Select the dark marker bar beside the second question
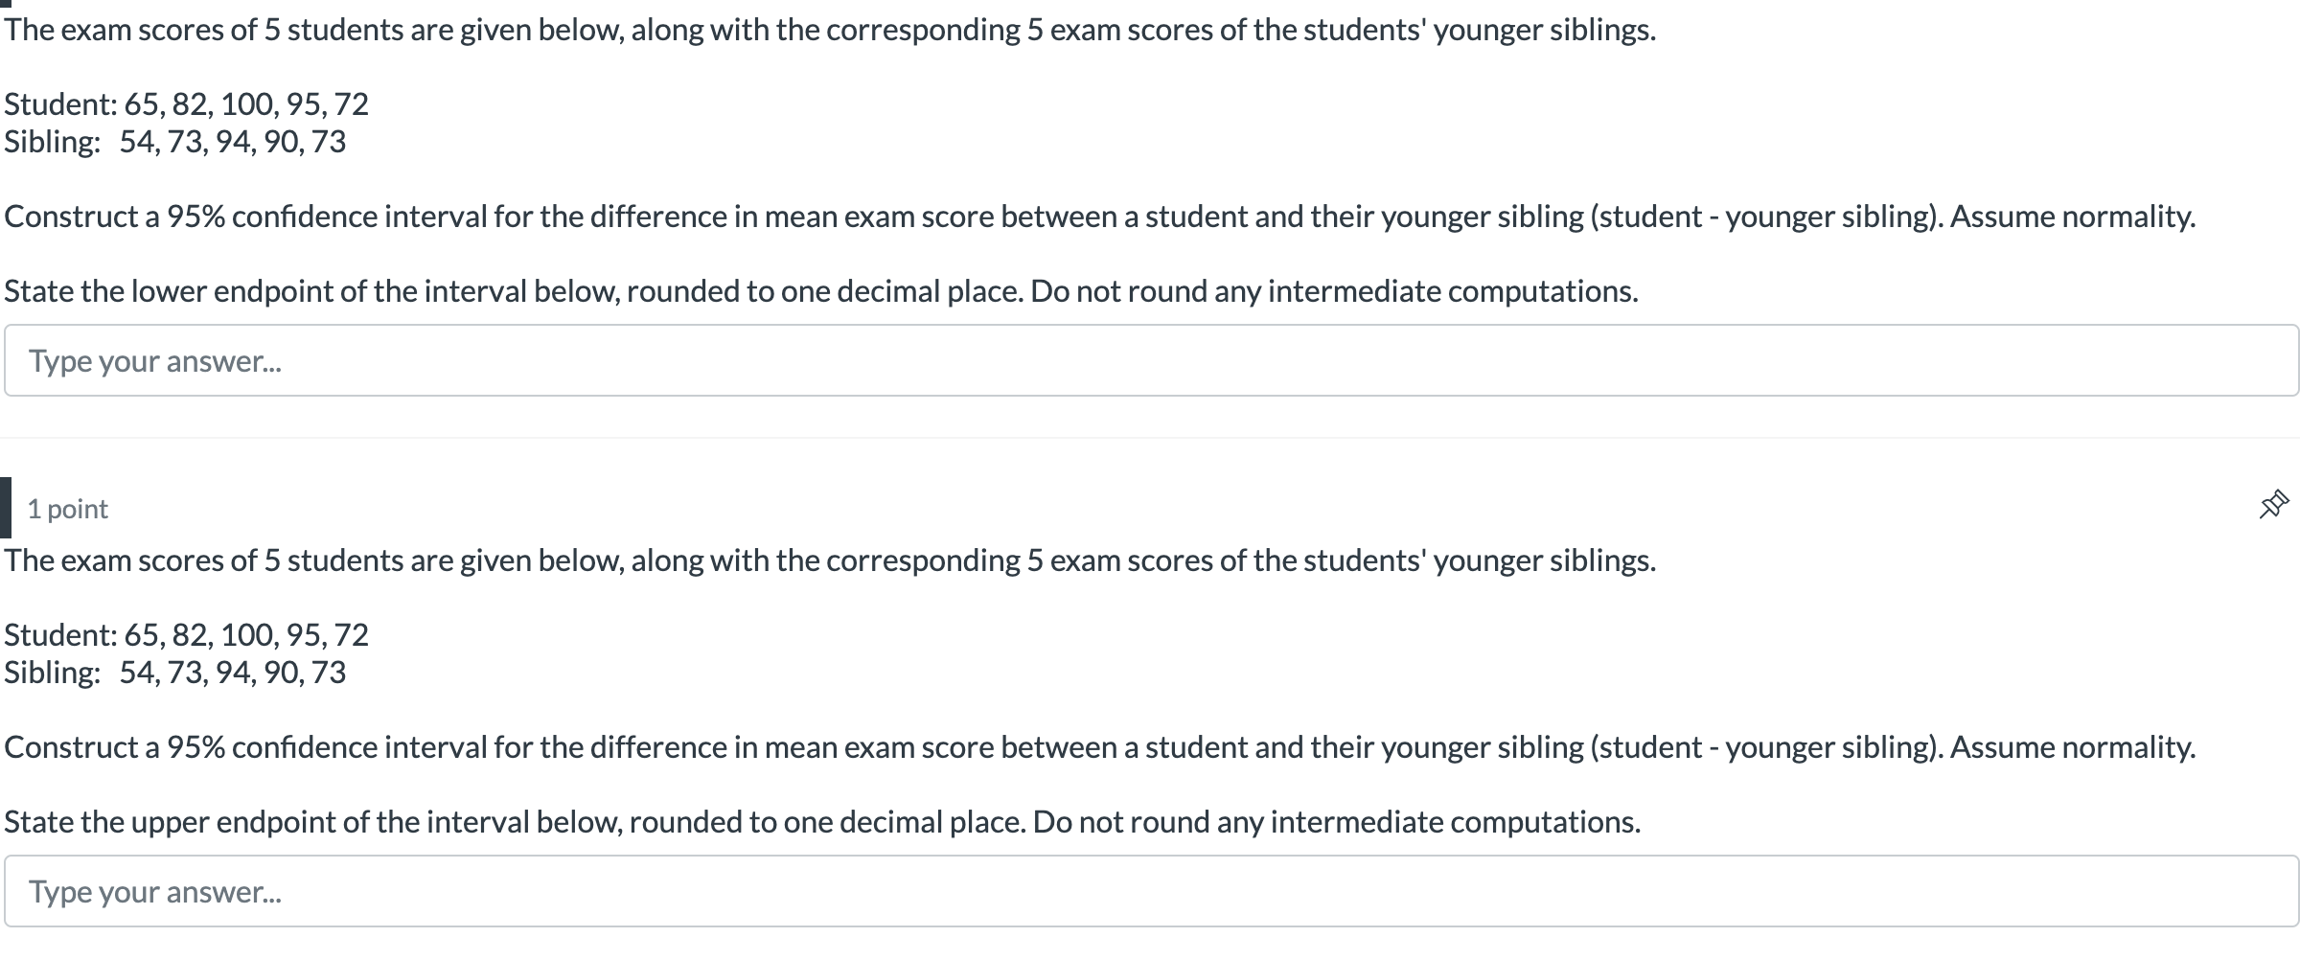This screenshot has width=2300, height=960. point(7,508)
